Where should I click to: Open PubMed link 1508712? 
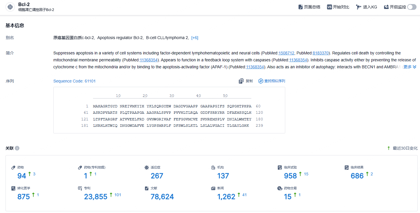(286, 53)
